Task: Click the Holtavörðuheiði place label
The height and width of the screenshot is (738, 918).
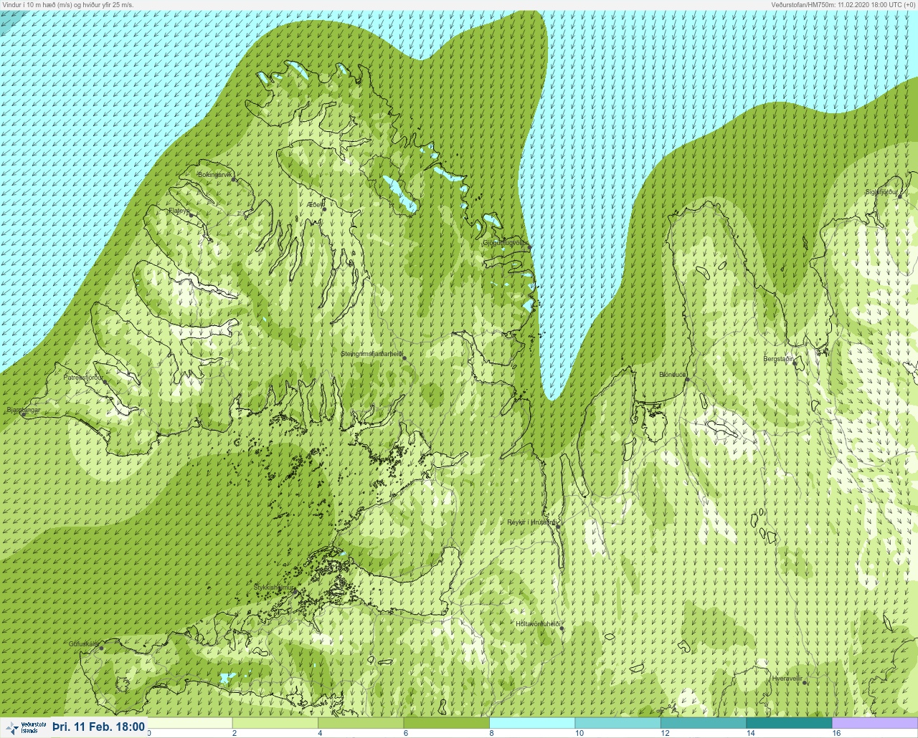Action: click(x=538, y=624)
